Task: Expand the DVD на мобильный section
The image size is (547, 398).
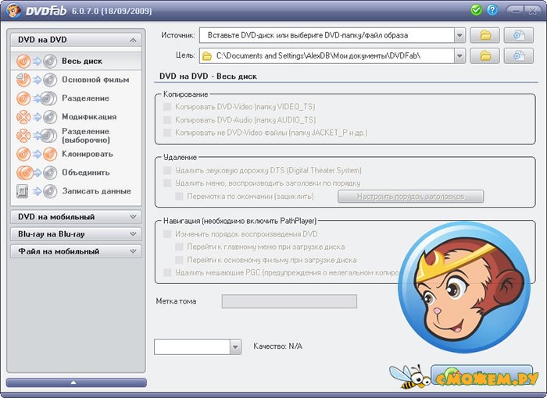Action: click(x=76, y=217)
